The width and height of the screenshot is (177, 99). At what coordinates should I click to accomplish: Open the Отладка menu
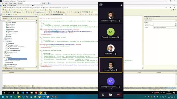click(27, 10)
